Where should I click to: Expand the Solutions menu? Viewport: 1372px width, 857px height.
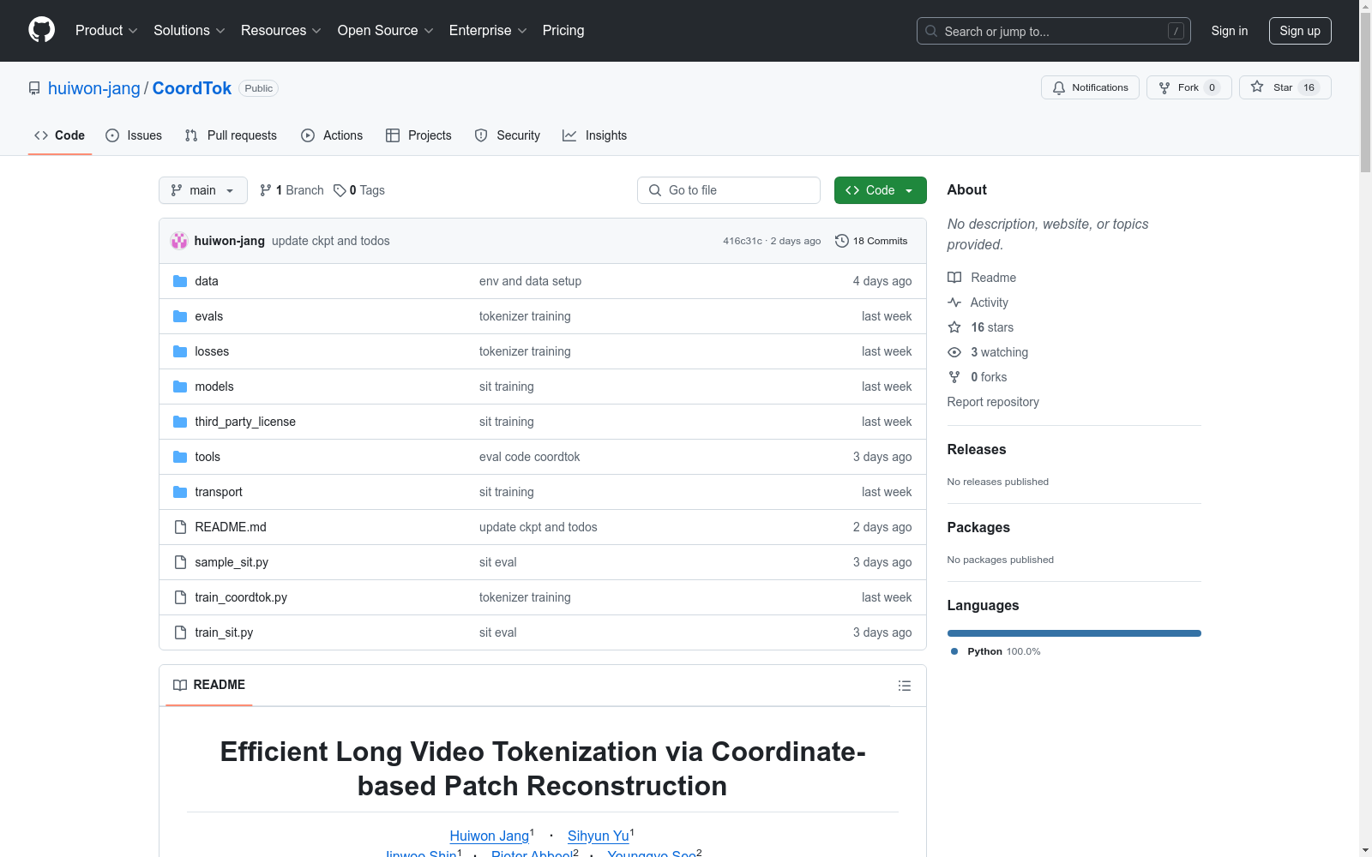[190, 30]
